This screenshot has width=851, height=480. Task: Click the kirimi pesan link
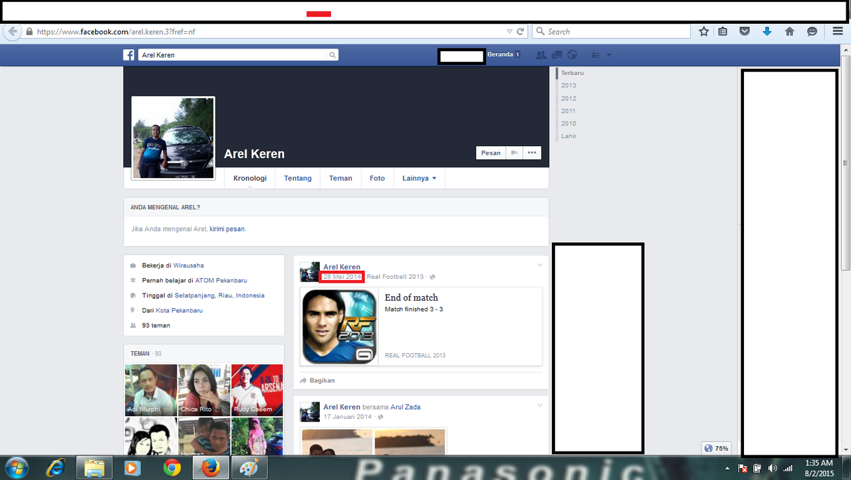coord(227,229)
